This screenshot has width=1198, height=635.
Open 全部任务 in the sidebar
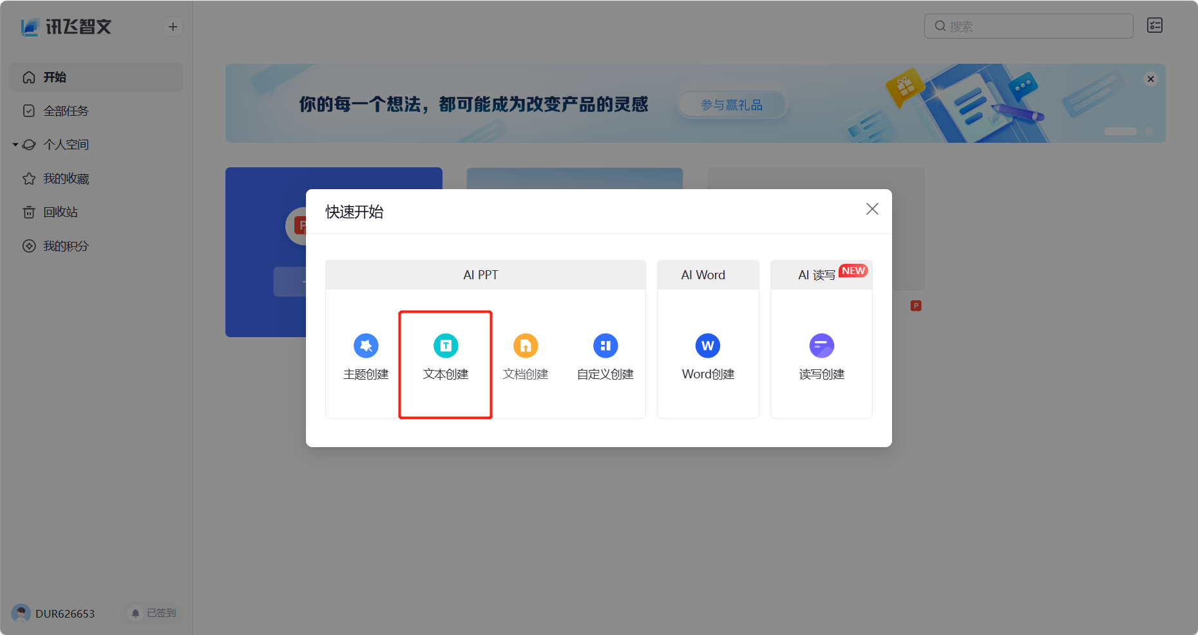[97, 111]
